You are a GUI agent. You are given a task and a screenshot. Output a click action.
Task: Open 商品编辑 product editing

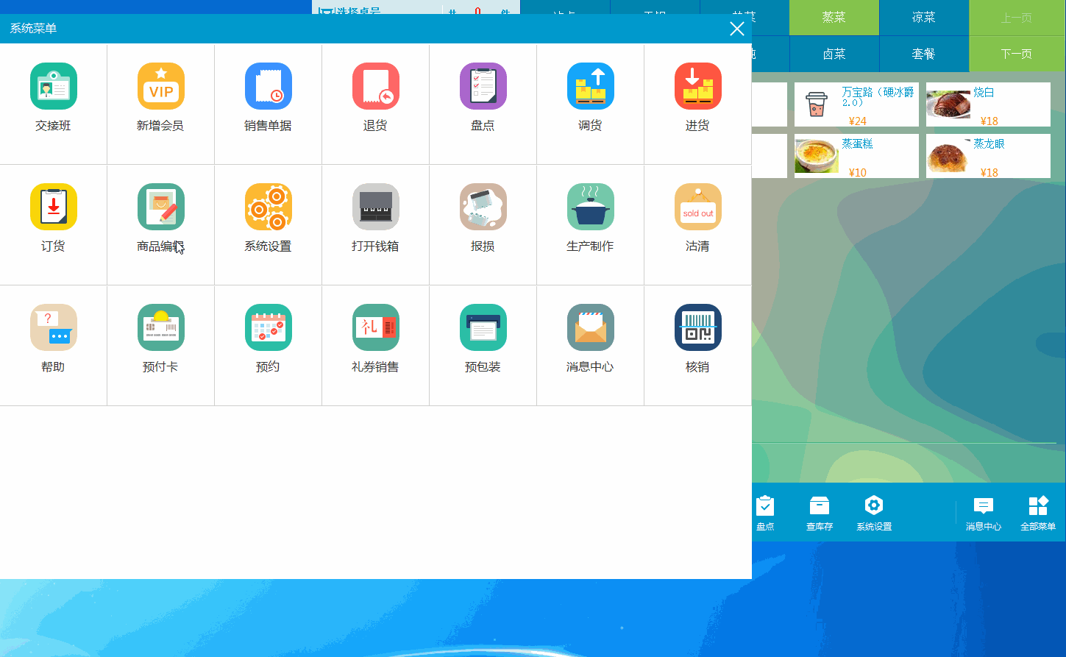click(160, 207)
